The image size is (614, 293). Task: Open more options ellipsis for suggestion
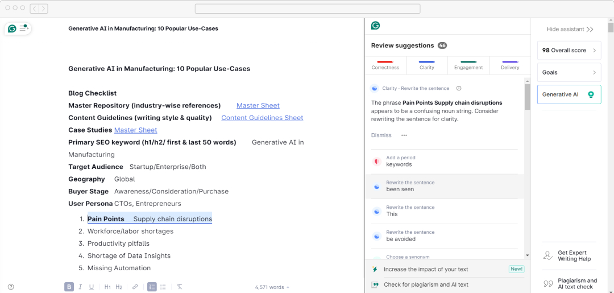[x=404, y=135]
